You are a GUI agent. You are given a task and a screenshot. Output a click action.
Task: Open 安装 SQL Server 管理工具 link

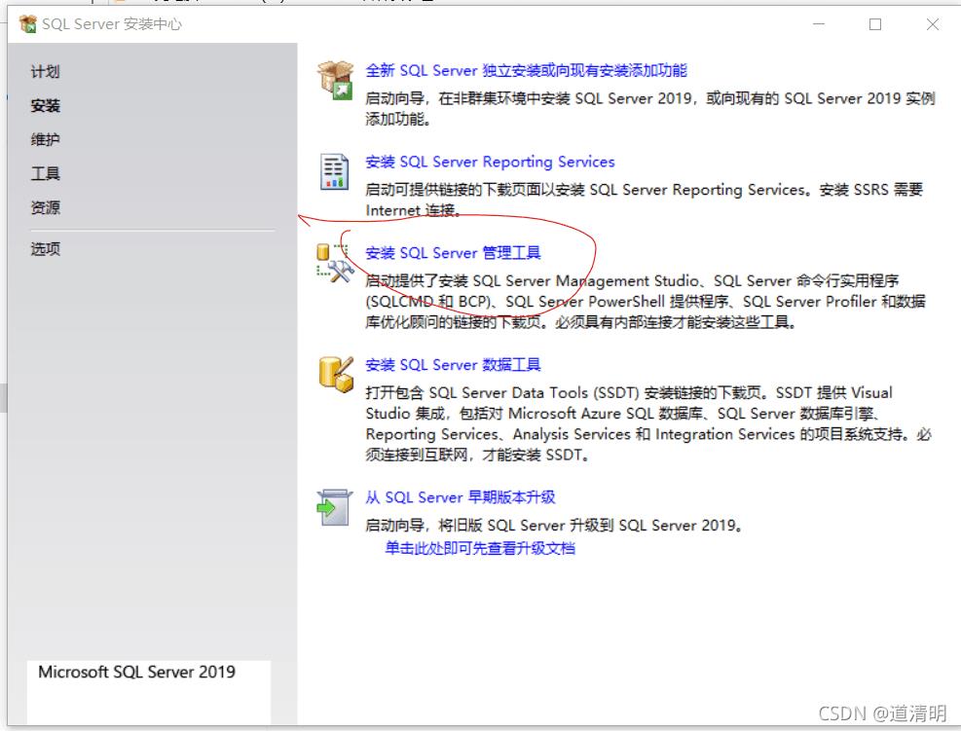point(453,253)
